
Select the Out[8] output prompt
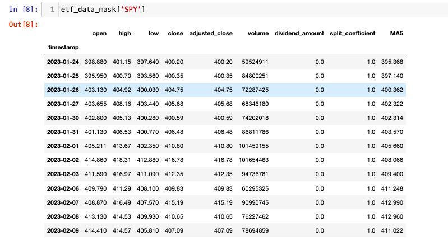click(23, 25)
